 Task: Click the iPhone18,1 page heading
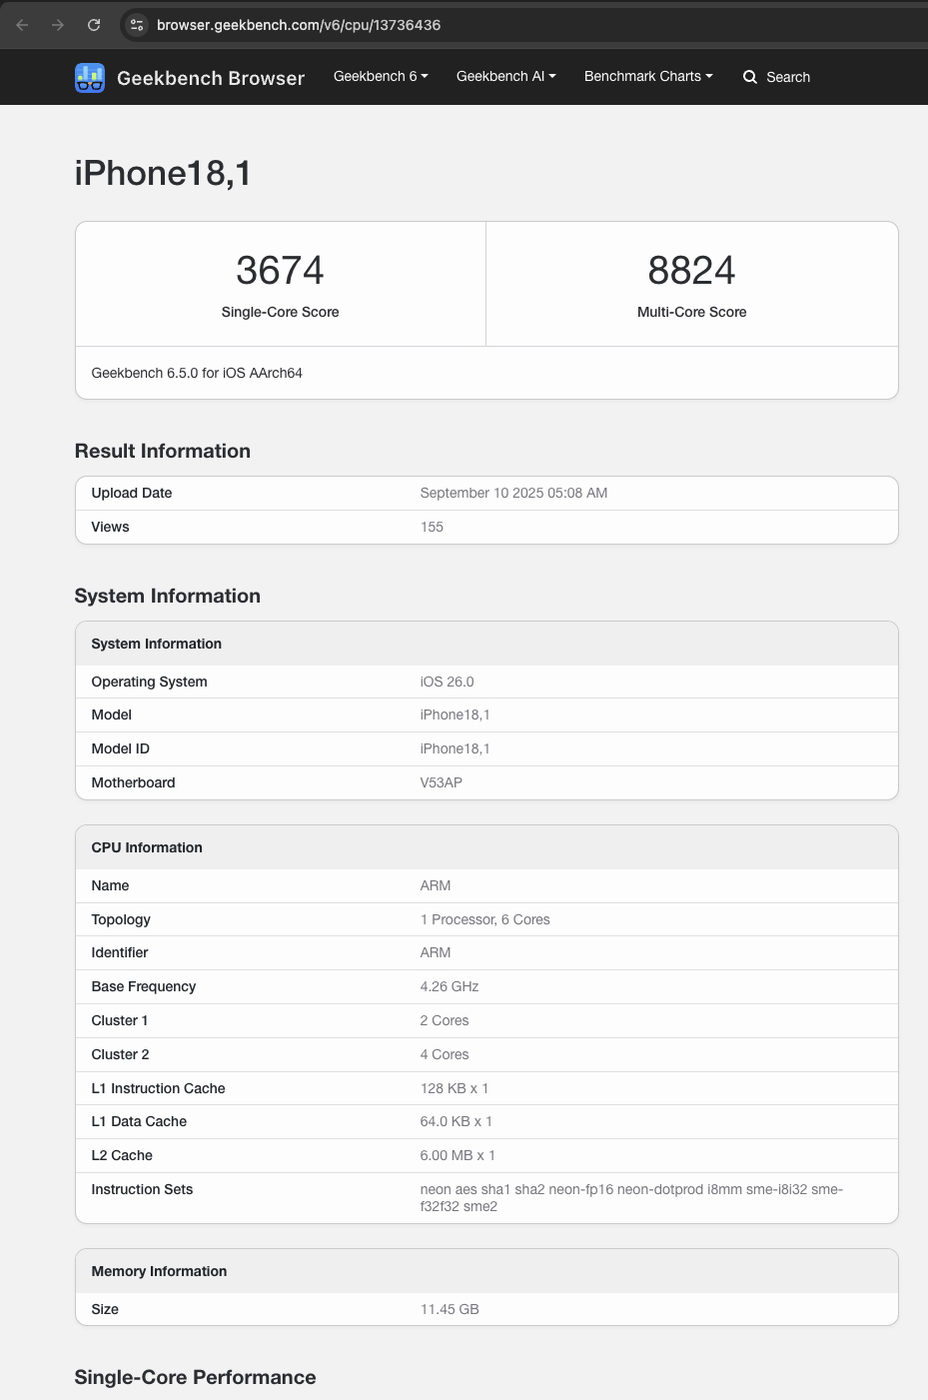[x=163, y=173]
